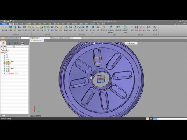Select the active Shape (造型) ribbon tab

pyautogui.click(x=12, y=24)
